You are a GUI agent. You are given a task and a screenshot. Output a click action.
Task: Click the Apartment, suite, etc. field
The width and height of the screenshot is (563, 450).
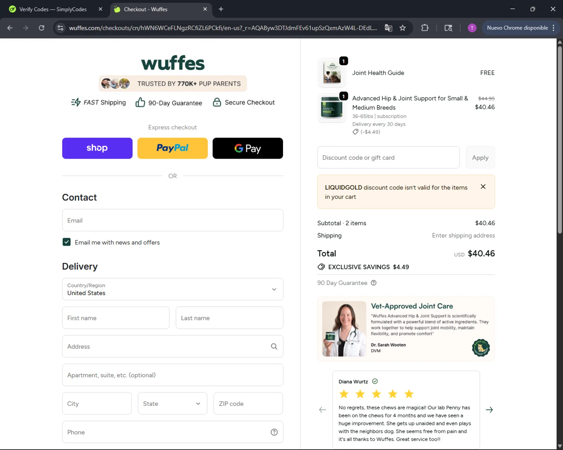click(x=173, y=375)
